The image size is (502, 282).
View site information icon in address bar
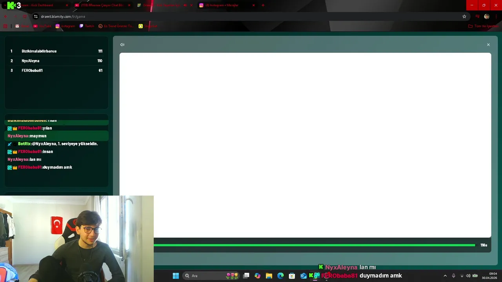(x=36, y=16)
